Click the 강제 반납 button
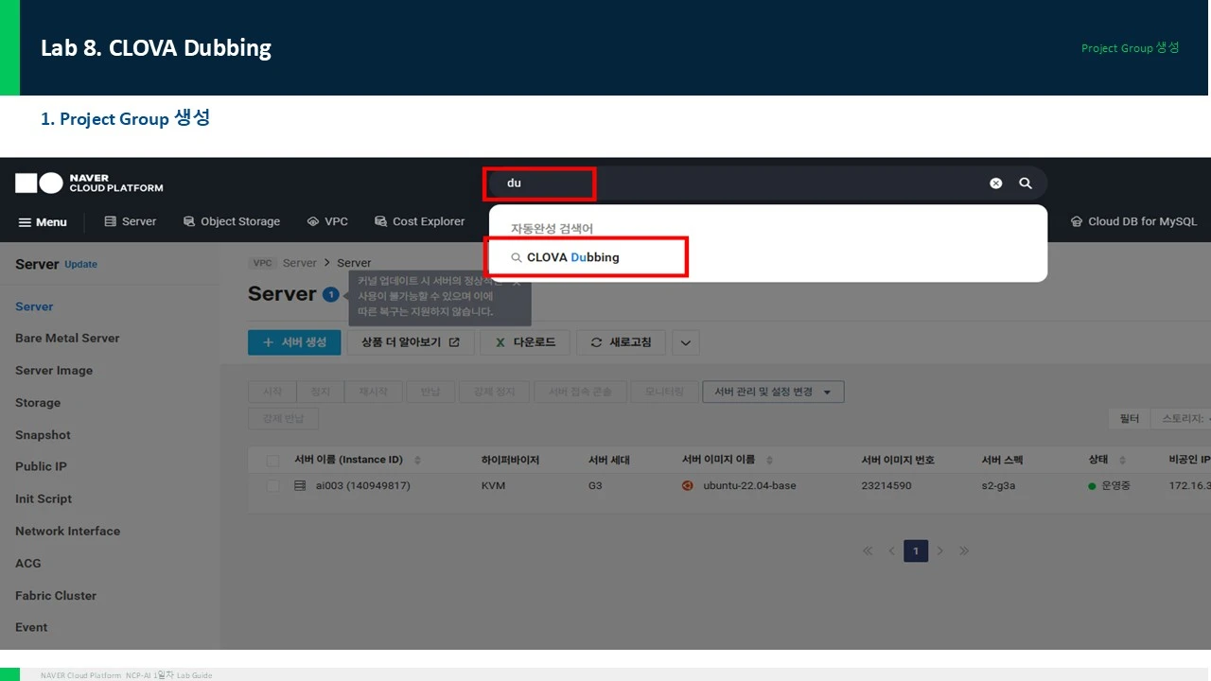Viewport: 1211px width, 681px height. click(x=283, y=418)
